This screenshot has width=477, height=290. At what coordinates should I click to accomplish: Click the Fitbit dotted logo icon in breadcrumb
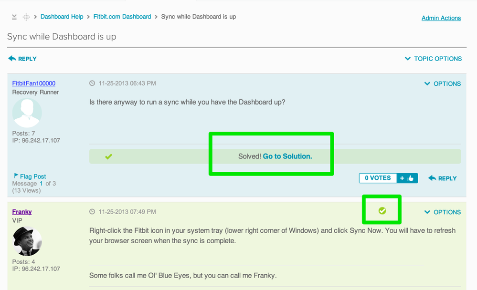click(26, 17)
